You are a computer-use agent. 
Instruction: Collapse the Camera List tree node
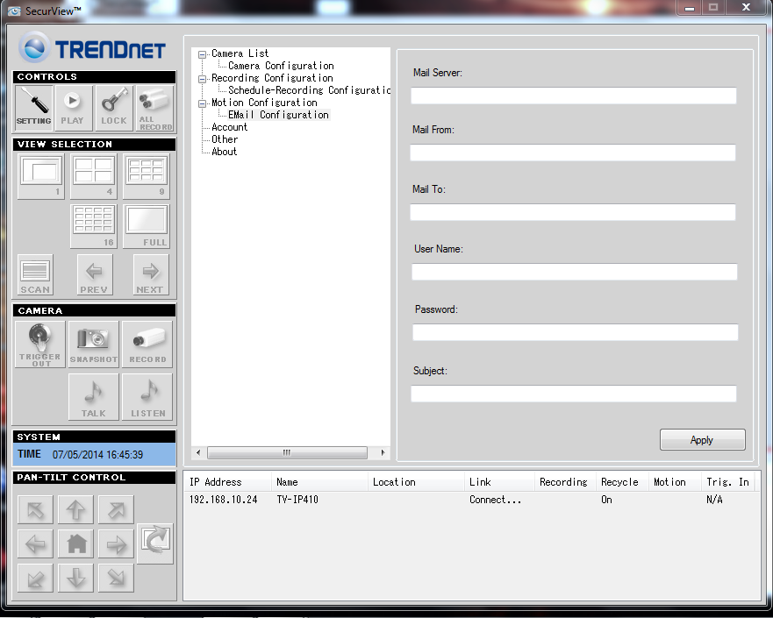point(202,54)
